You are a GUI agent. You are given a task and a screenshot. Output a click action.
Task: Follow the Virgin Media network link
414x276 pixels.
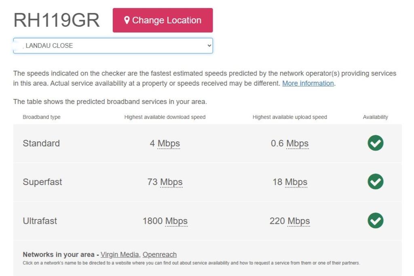(x=120, y=255)
